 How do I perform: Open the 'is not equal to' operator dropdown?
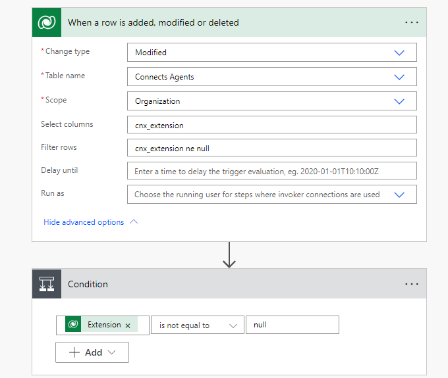pyautogui.click(x=198, y=325)
